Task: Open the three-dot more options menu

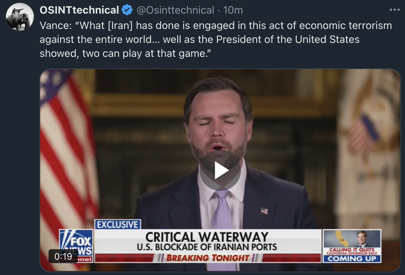Action: pos(395,10)
